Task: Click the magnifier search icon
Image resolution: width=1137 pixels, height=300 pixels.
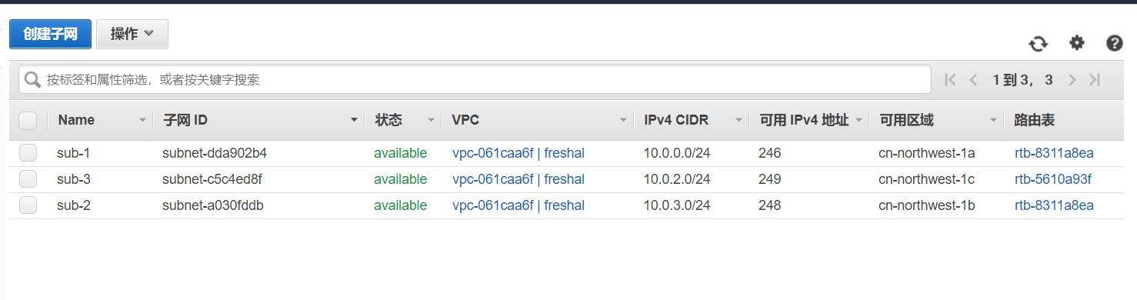Action: pyautogui.click(x=33, y=79)
